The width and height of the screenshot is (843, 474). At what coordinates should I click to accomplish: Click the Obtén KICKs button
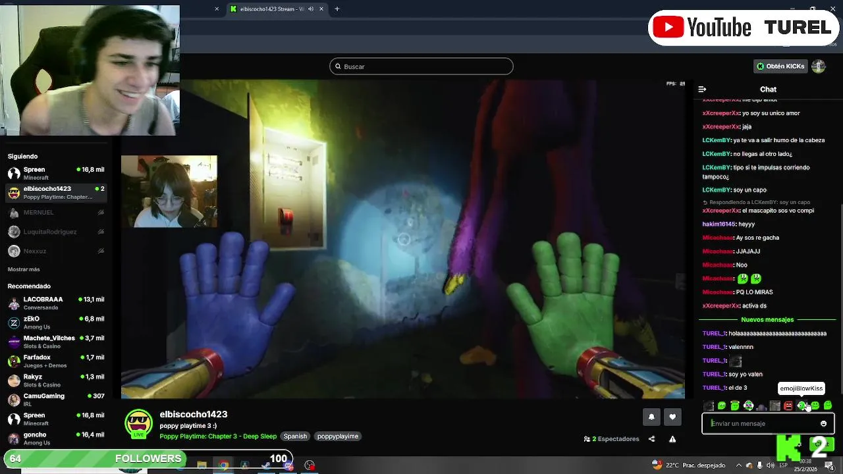pyautogui.click(x=780, y=66)
